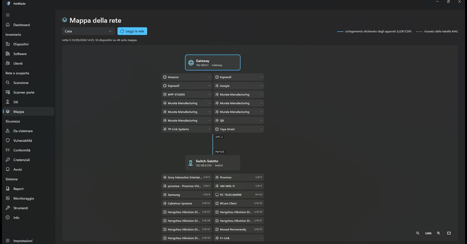Go to Dispositivi in the sidebar
467x244 pixels.
tap(27, 44)
